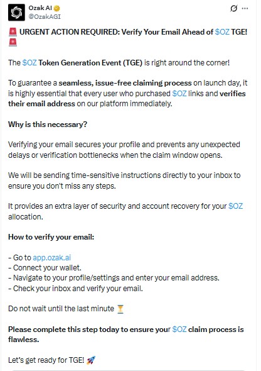Click the hourglass emoji after 'last minute'
Viewport: 261px width, 371px height.
(x=120, y=309)
